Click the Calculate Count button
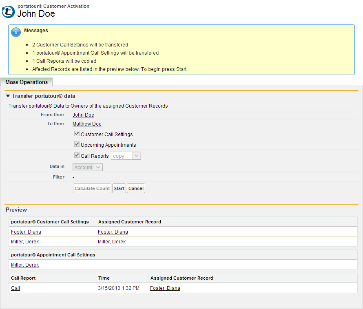Image resolution: width=363 pixels, height=309 pixels. click(92, 188)
